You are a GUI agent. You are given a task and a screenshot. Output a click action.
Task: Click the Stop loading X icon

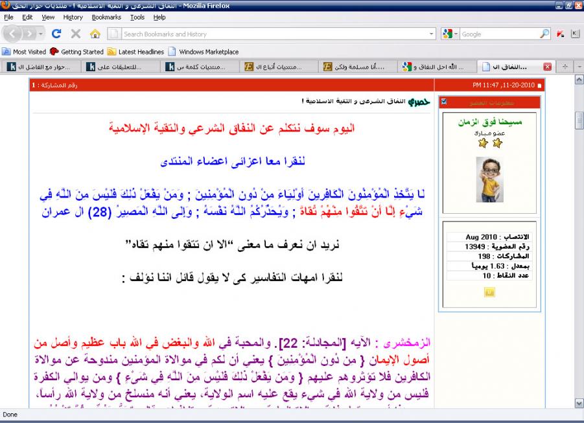click(x=75, y=34)
